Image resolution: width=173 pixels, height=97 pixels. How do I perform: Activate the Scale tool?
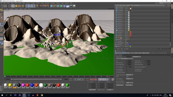point(16,6)
